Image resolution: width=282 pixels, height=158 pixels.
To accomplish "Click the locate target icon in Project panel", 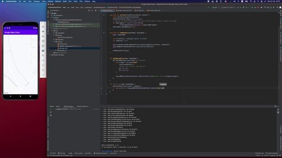I will (x=89, y=11).
